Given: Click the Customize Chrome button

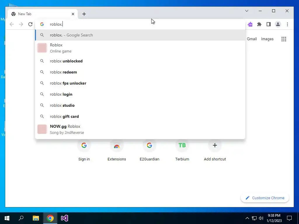Looking at the screenshot, I should click(x=265, y=198).
